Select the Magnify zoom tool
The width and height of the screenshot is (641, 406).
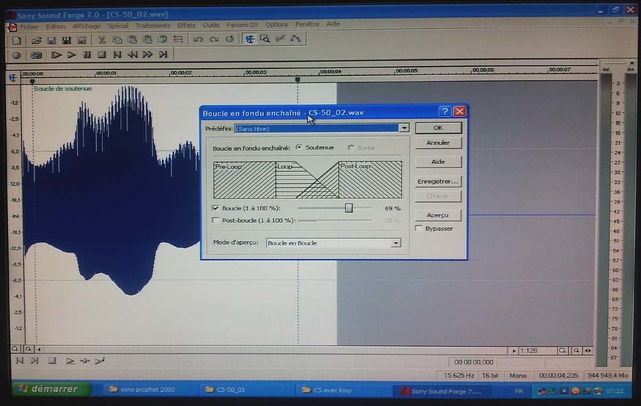click(x=265, y=39)
